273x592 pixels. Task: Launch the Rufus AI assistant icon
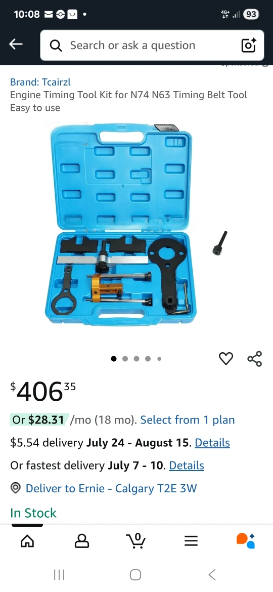[x=246, y=541]
